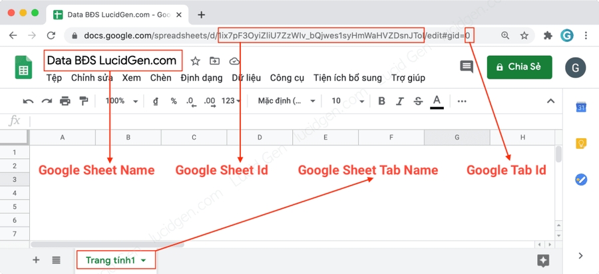Open the Trợ giúp menu
Image resolution: width=599 pixels, height=274 pixels.
click(x=409, y=78)
